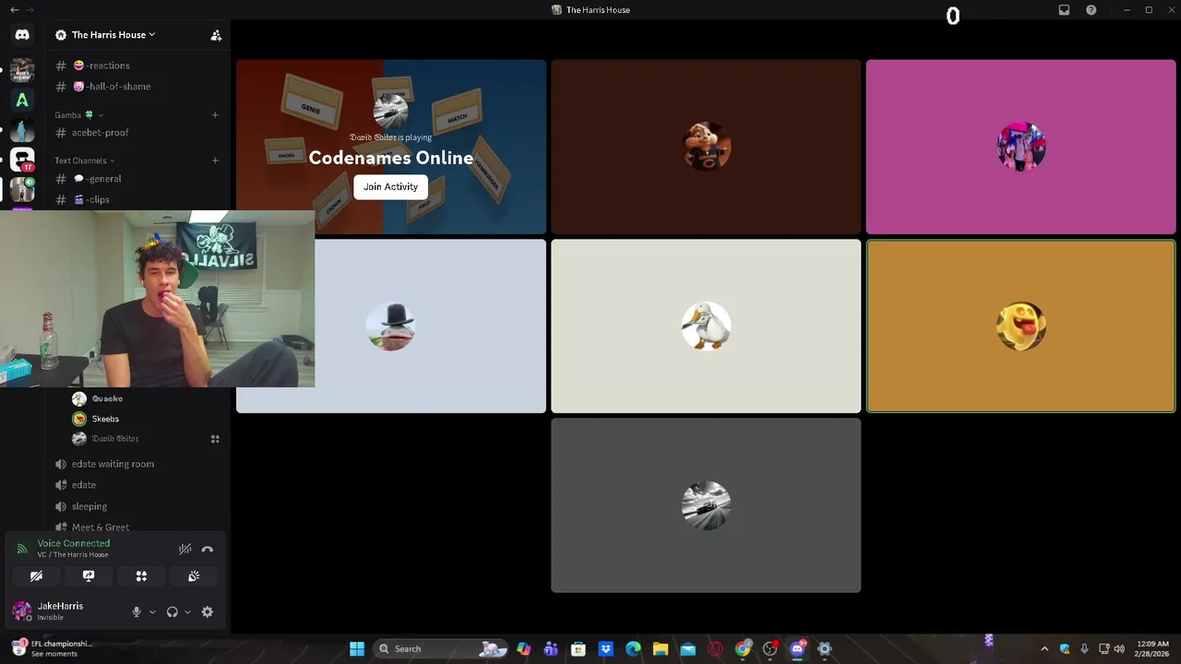Screen dimensions: 1181x664
Task: Open the green letter A server
Action: pos(22,100)
